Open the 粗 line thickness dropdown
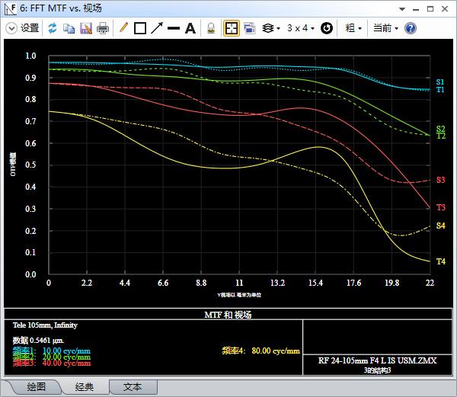This screenshot has width=457, height=397. coord(353,28)
